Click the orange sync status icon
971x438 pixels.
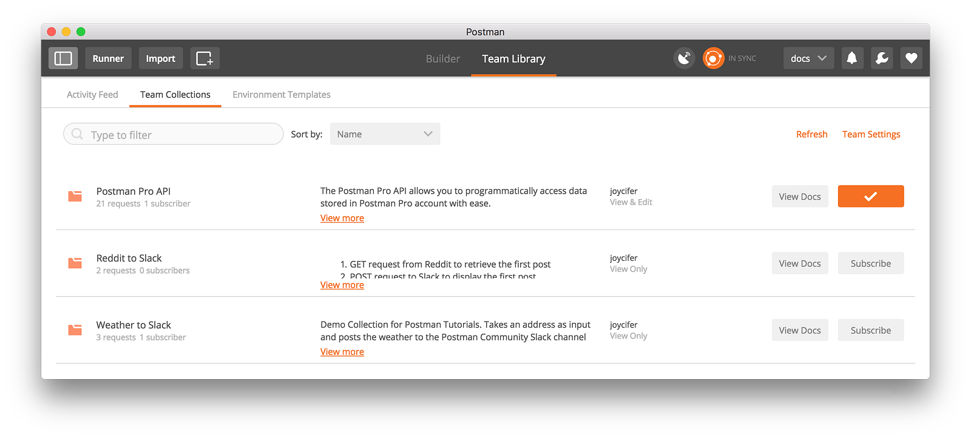pos(713,58)
